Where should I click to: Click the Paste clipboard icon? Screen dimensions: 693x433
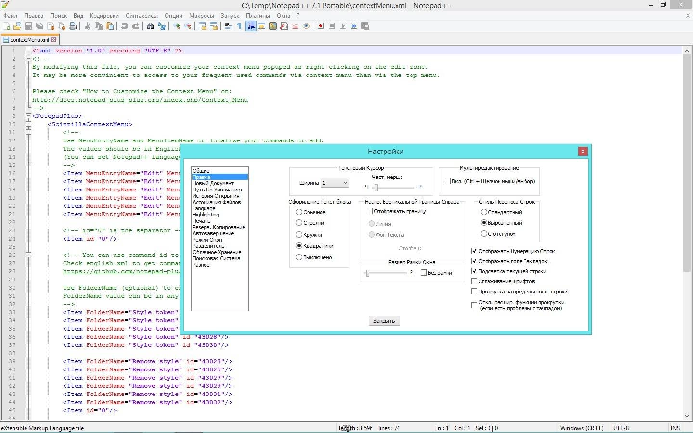[110, 26]
